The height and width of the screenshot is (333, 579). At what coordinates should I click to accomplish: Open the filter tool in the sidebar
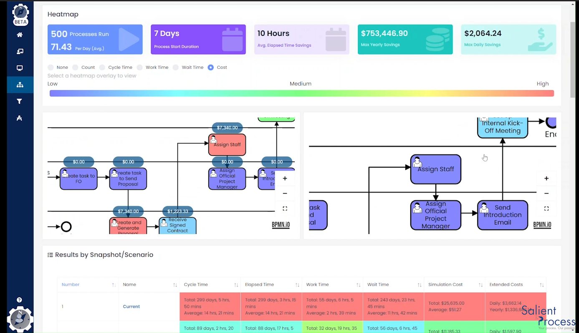coord(19,101)
